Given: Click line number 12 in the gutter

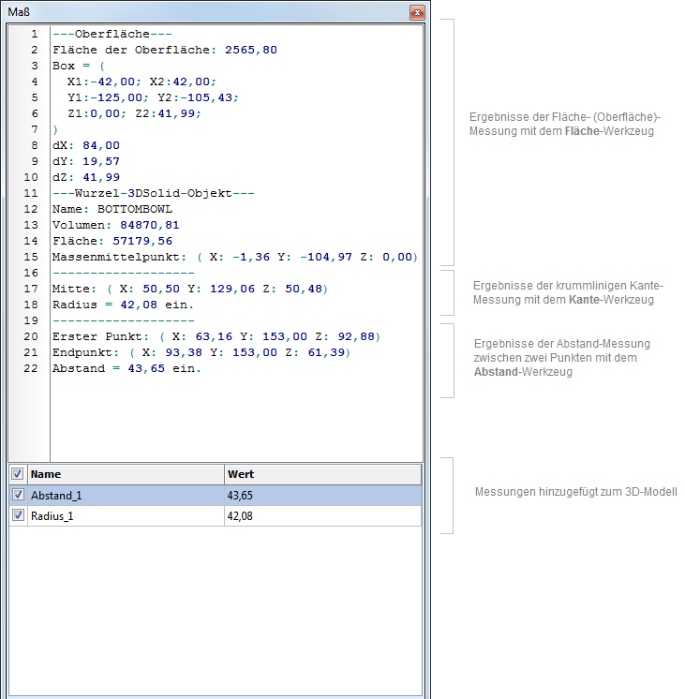Looking at the screenshot, I should pos(31,209).
